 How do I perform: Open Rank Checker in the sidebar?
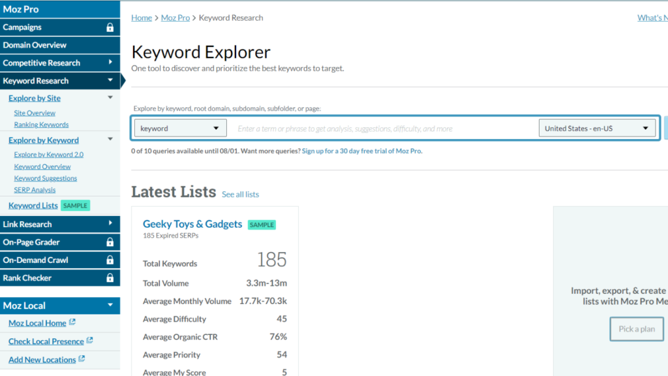(60, 278)
